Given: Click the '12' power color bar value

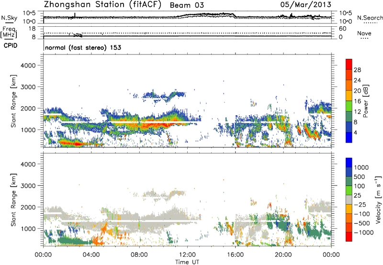Looking at the screenshot, I should (x=357, y=112).
